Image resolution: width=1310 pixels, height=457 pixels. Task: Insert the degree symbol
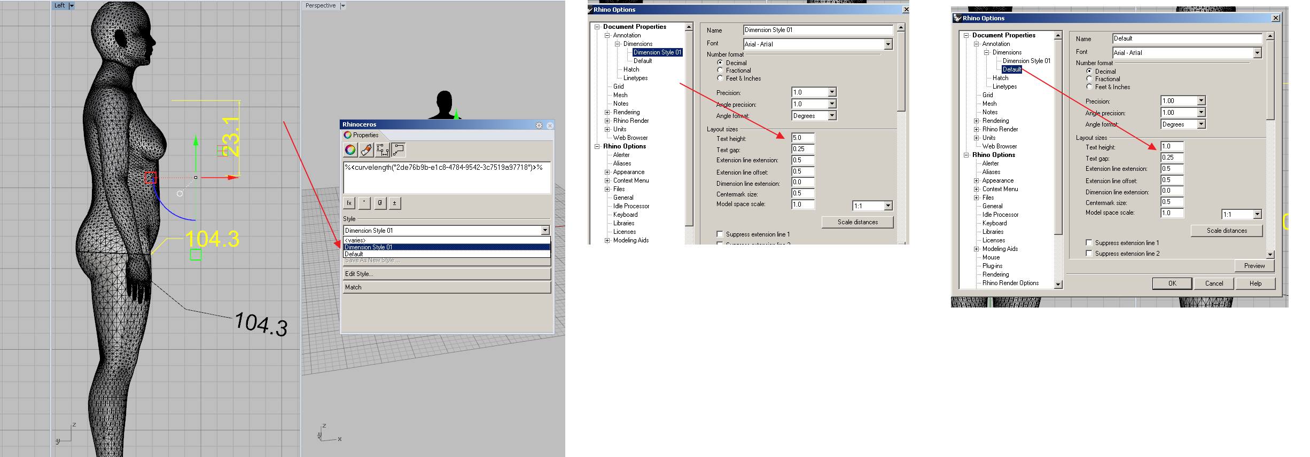coord(364,203)
